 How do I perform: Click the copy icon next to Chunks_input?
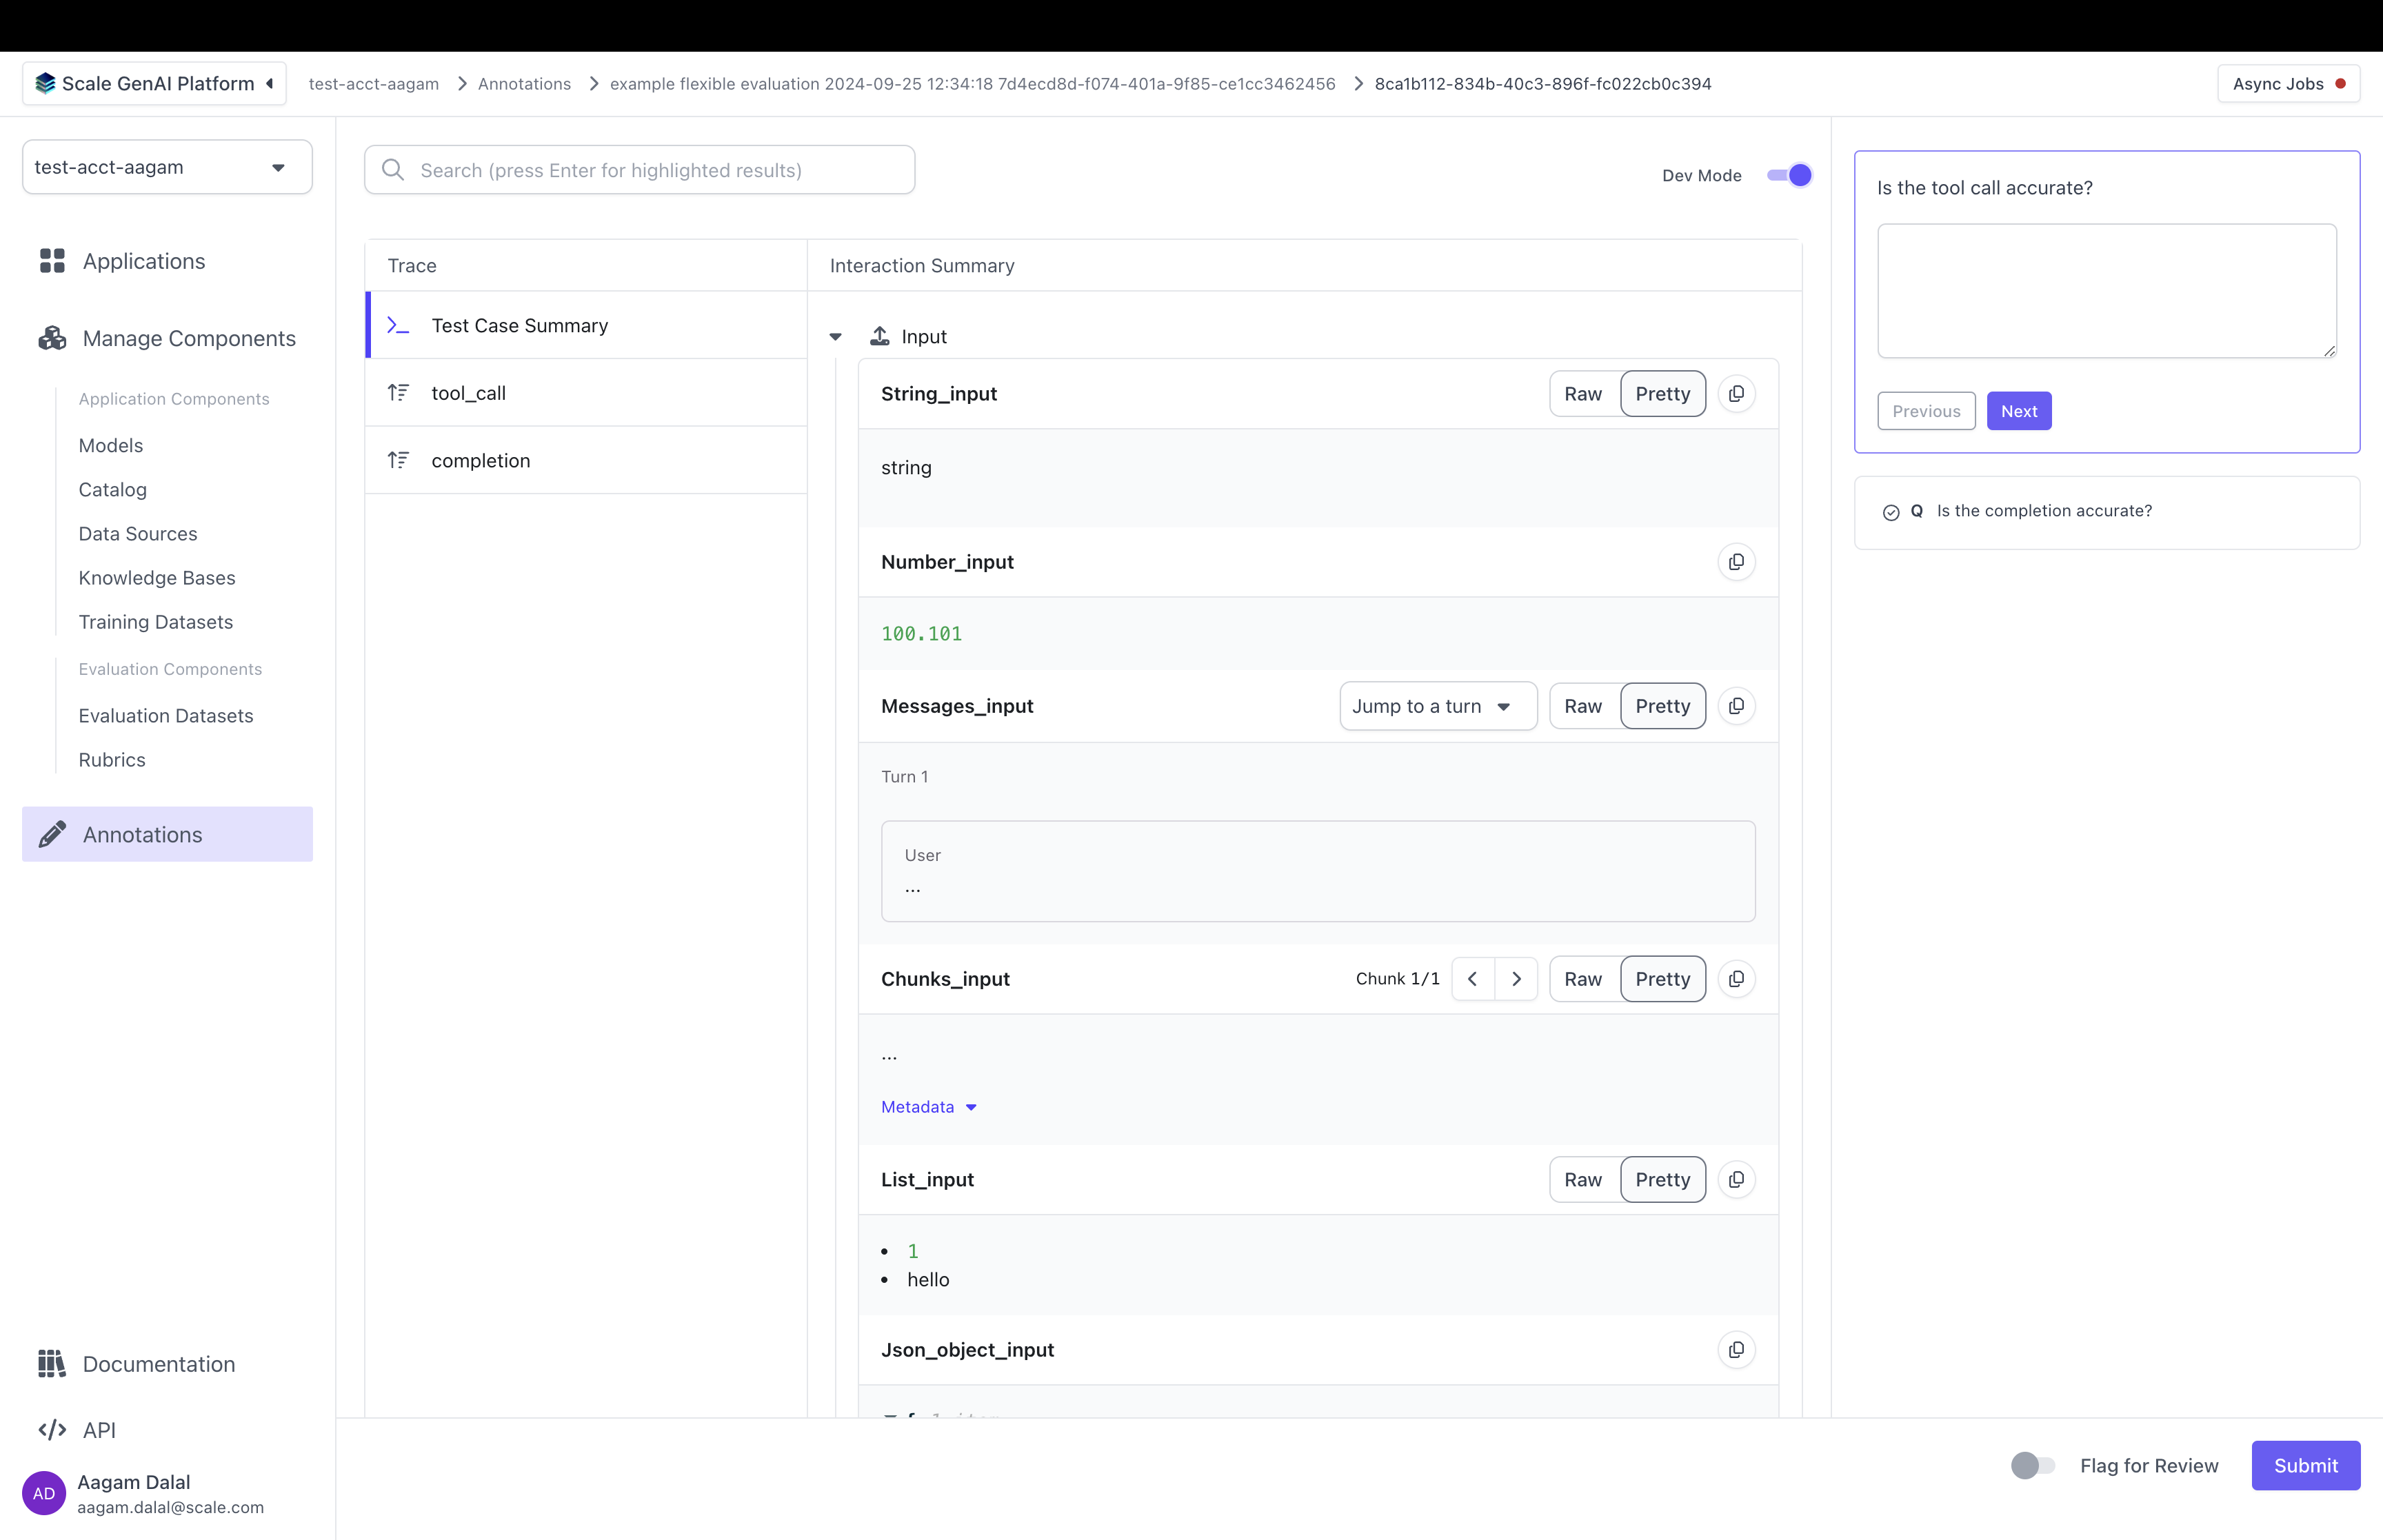point(1735,979)
